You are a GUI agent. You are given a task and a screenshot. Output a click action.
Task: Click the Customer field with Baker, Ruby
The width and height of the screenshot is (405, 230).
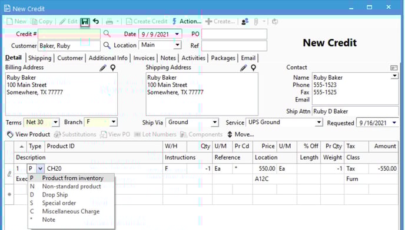tap(69, 46)
